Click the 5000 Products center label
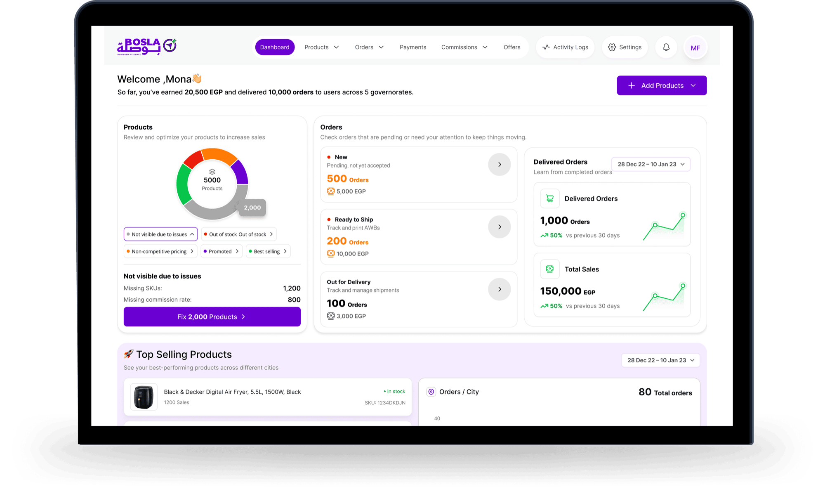 tap(212, 184)
